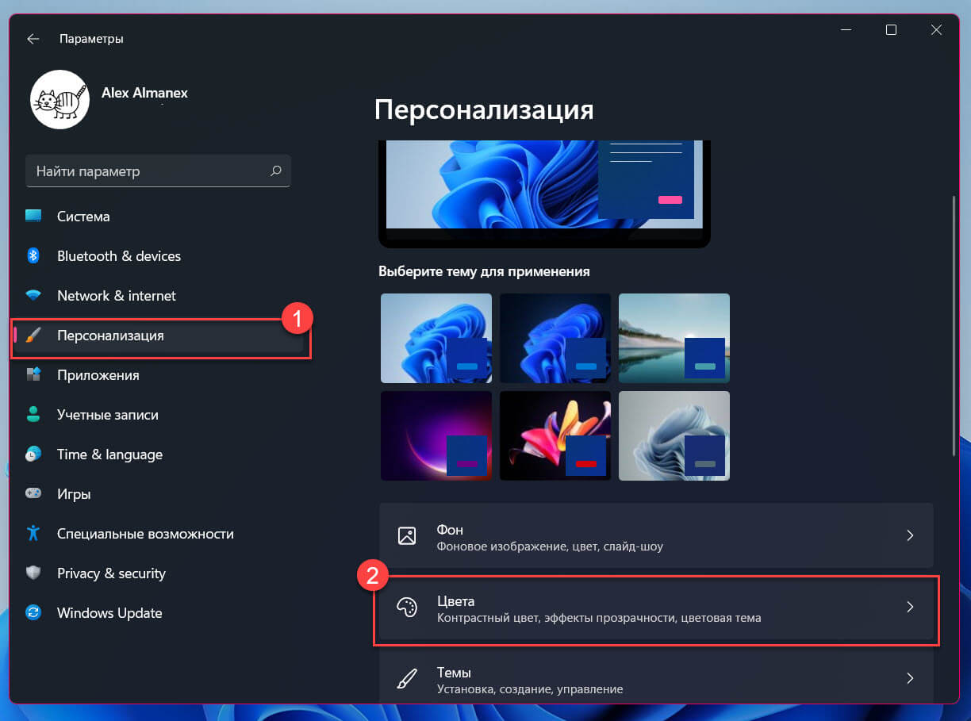Click the Alex Almanex account name
Viewport: 971px width, 721px height.
pos(144,93)
